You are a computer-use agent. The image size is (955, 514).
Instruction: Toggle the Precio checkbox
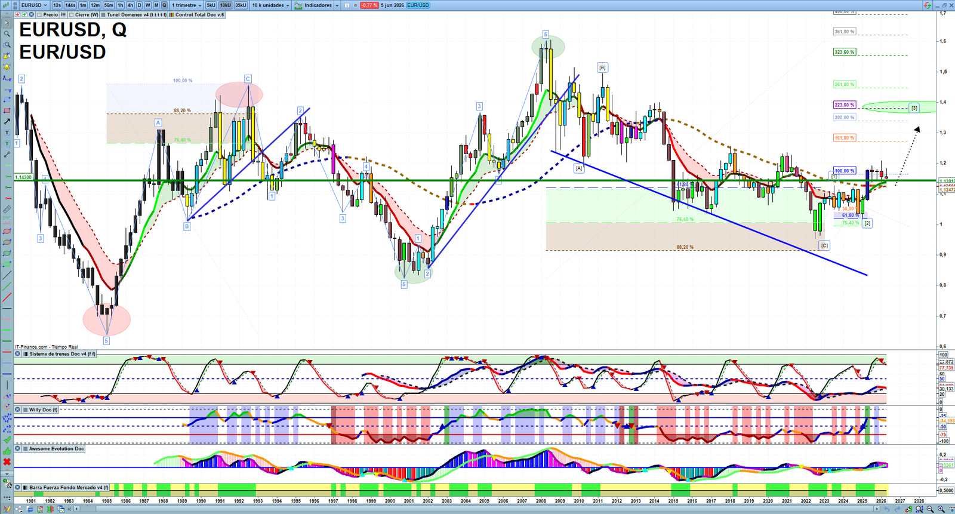point(39,15)
